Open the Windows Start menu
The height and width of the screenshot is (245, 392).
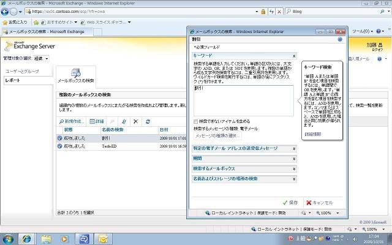(8, 239)
